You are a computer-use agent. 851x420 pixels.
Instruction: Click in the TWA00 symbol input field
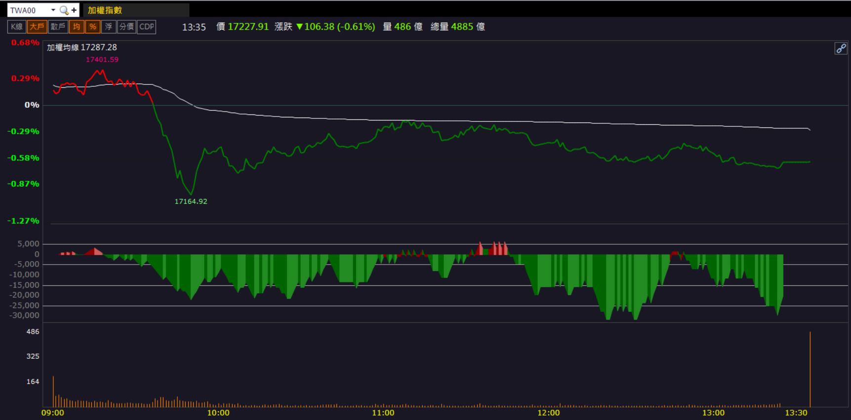(x=29, y=10)
